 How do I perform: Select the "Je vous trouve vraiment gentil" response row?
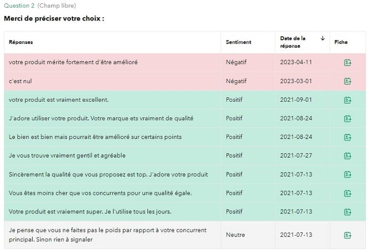tap(185, 156)
